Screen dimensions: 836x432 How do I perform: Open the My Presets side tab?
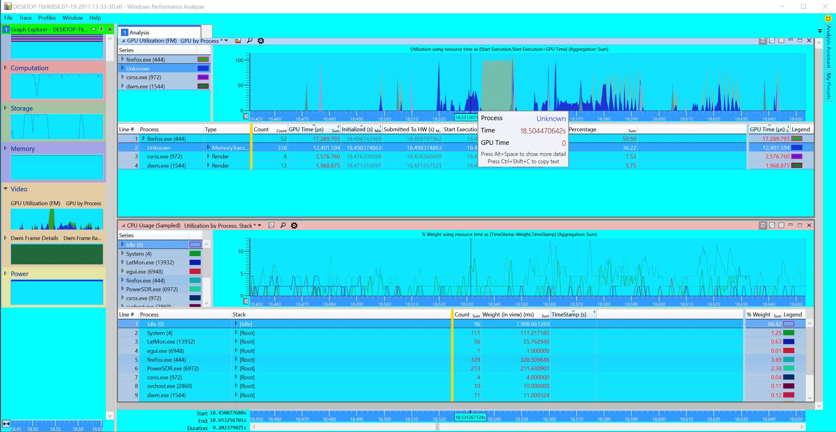829,86
